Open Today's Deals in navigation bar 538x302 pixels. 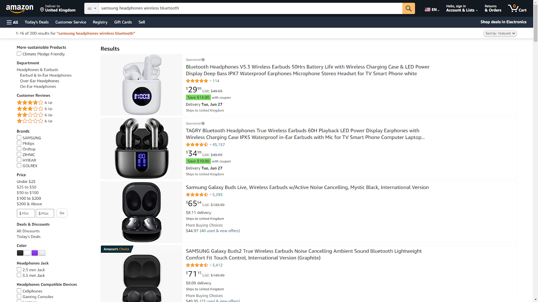(37, 22)
